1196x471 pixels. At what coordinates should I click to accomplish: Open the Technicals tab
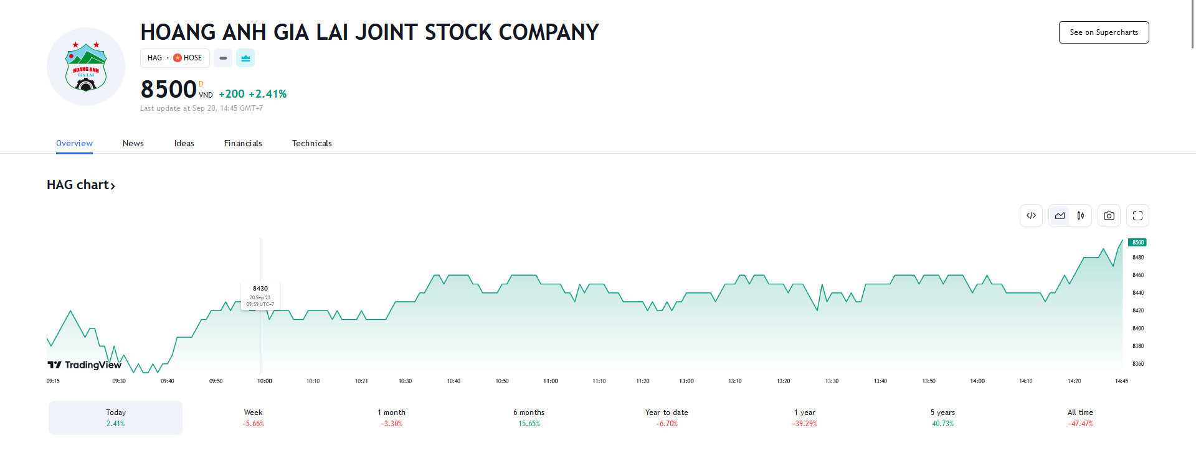pyautogui.click(x=311, y=143)
